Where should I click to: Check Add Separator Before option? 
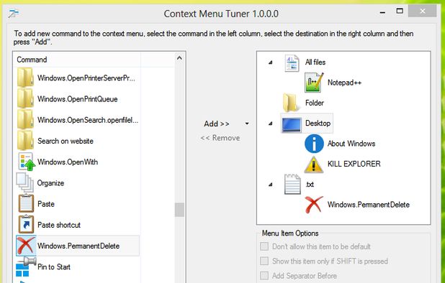point(264,275)
